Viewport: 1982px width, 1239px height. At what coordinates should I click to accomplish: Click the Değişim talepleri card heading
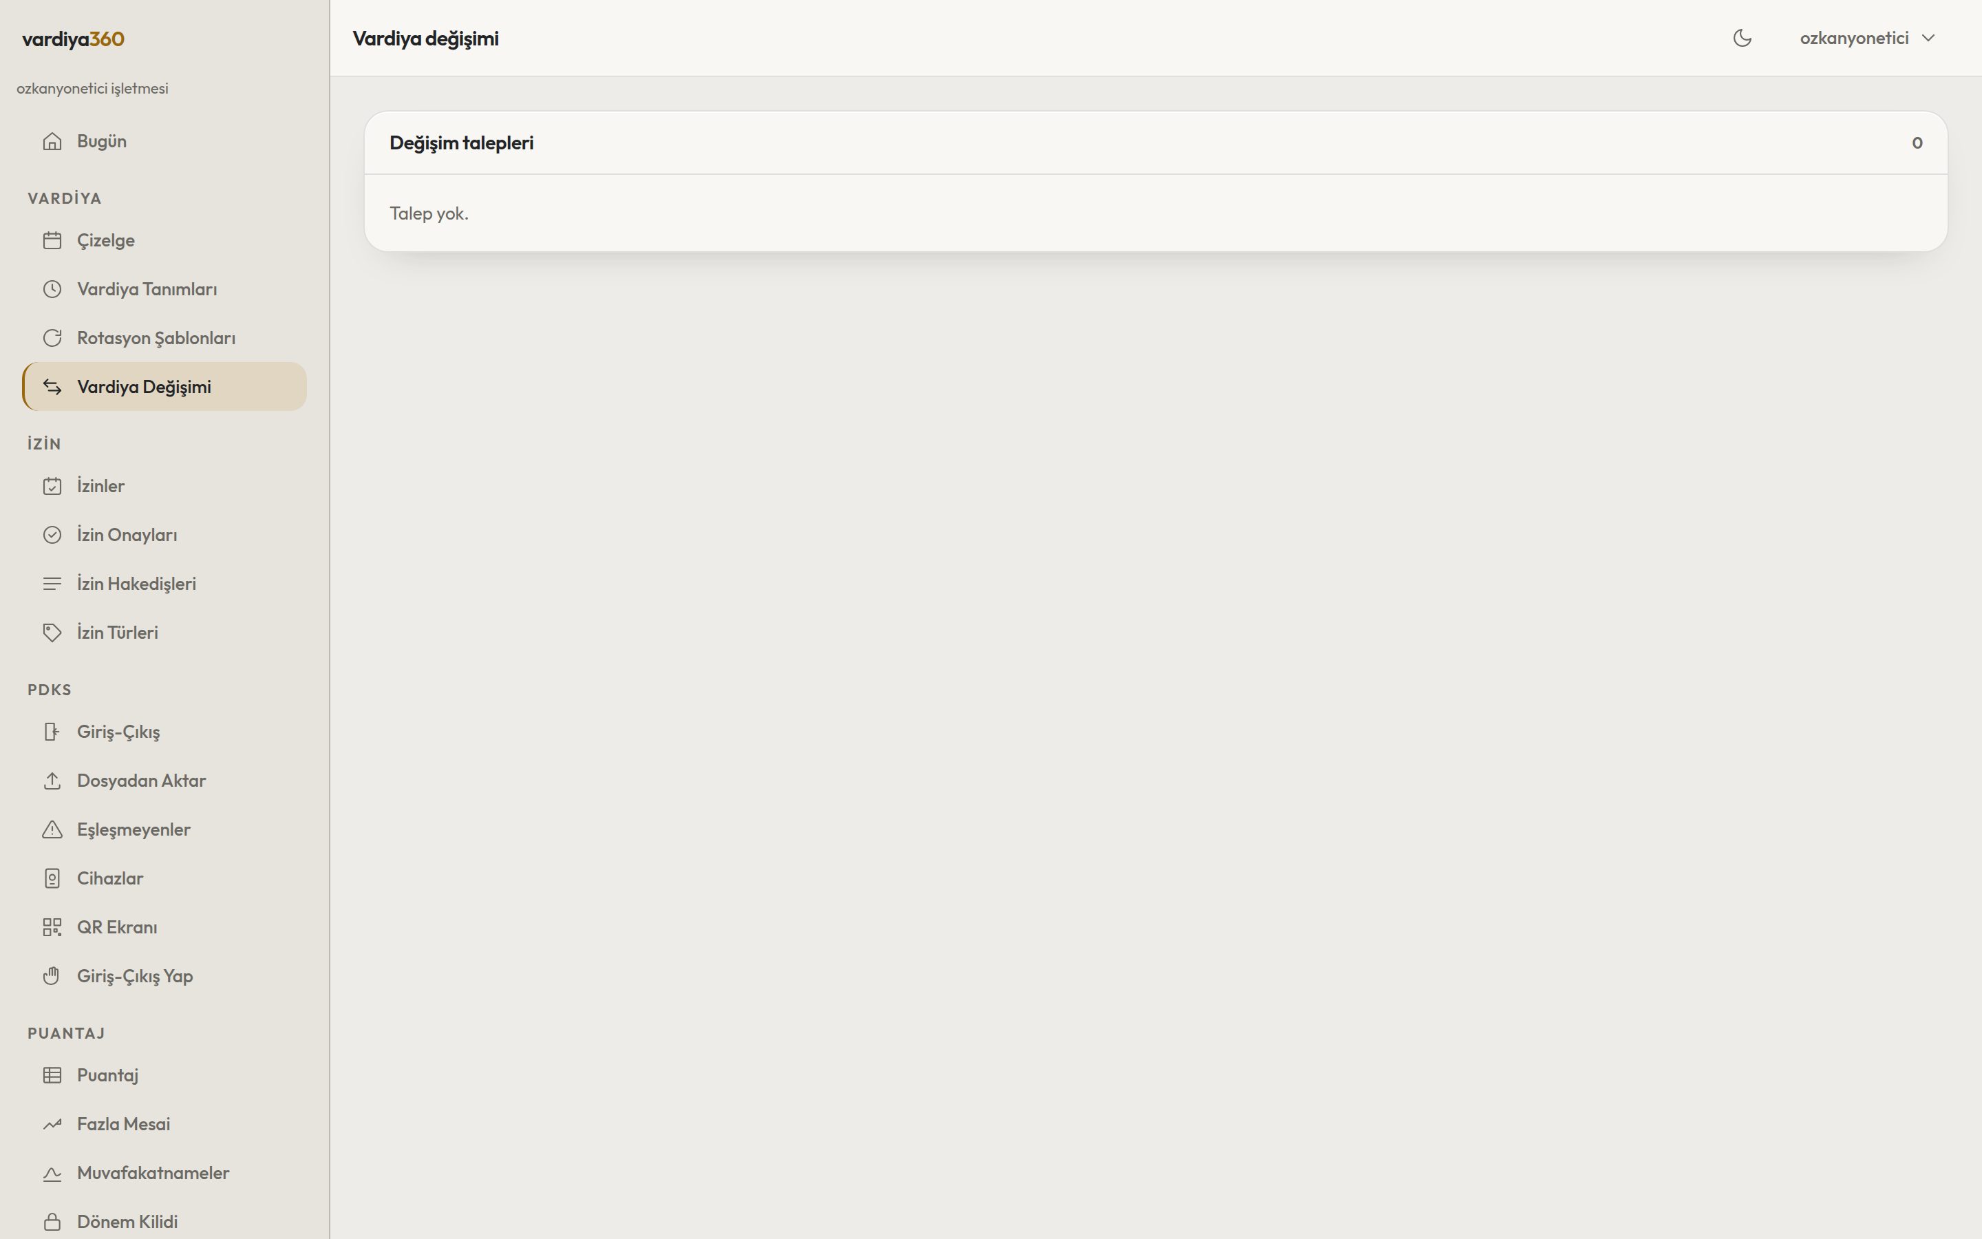point(462,142)
